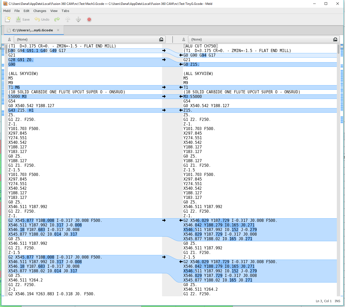Push T1 M6 line to the right
The width and height of the screenshot is (345, 307).
click(x=164, y=87)
